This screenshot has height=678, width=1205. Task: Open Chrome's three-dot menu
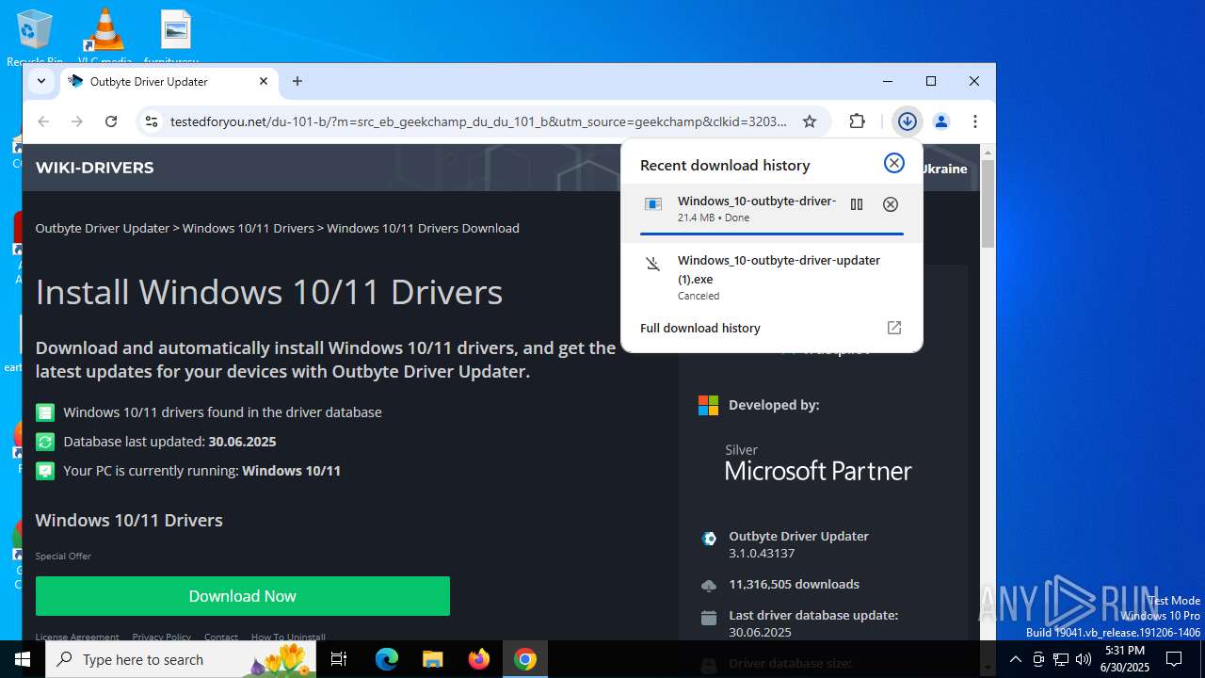(975, 121)
